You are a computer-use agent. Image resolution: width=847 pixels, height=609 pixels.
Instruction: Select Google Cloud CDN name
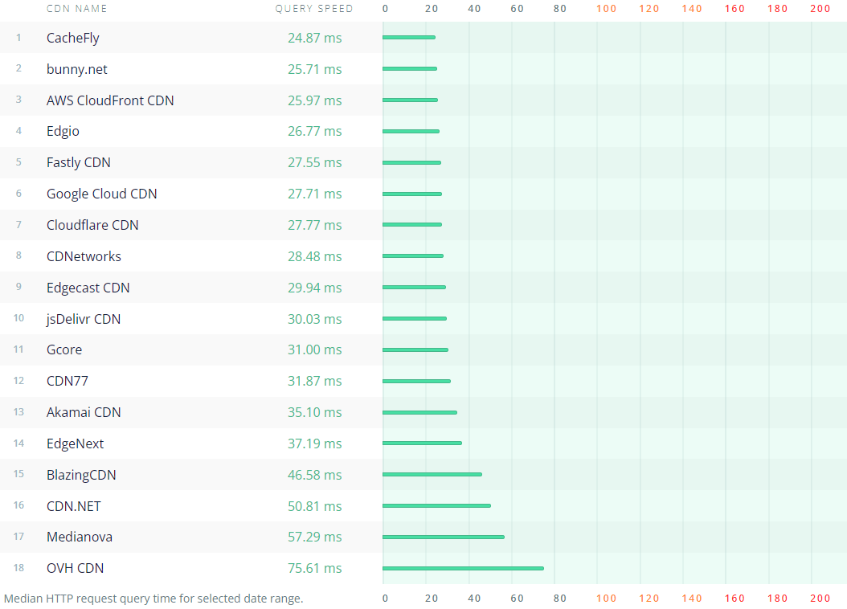(x=101, y=194)
